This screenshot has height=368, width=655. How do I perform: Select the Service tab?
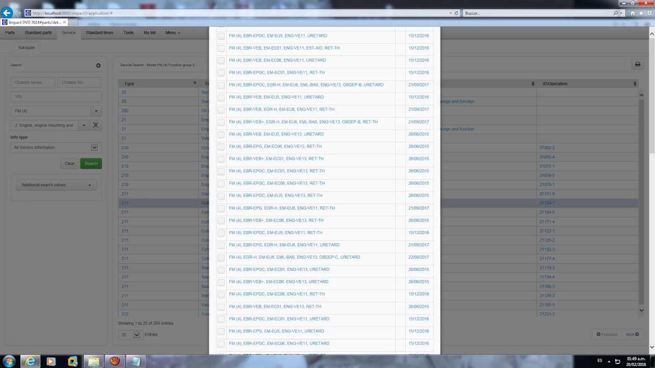pyautogui.click(x=69, y=33)
